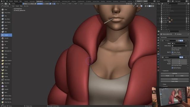Open the Face Sets menu

point(26,6)
